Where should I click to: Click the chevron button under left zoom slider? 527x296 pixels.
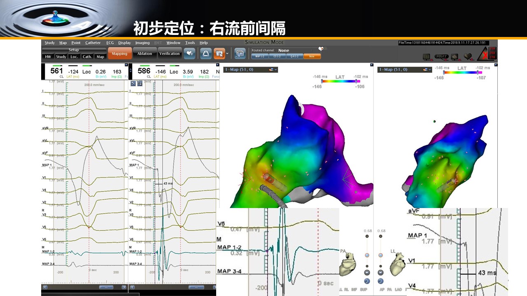(x=367, y=273)
